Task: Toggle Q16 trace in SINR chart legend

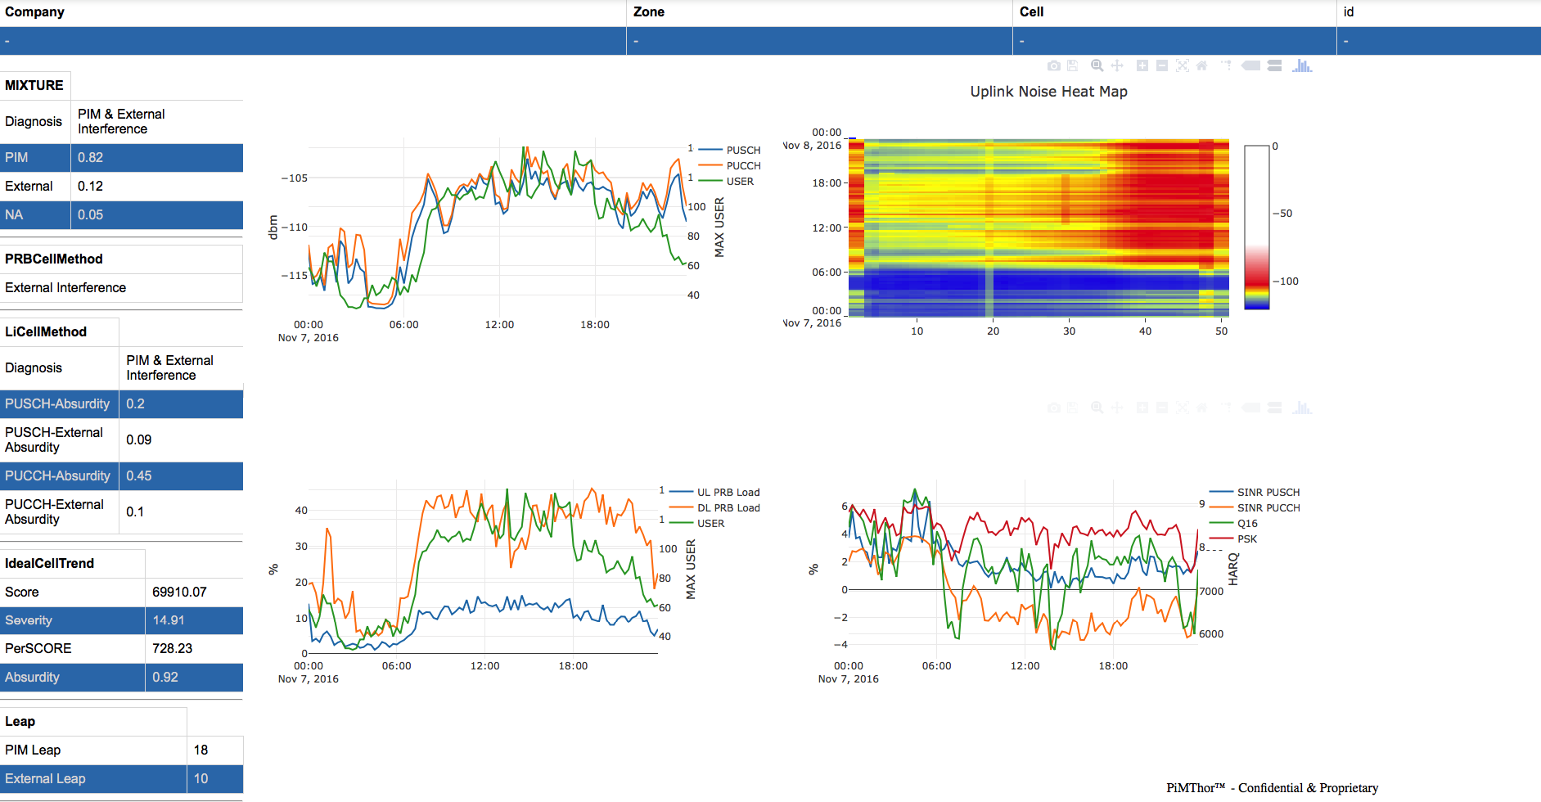Action: (x=1234, y=523)
